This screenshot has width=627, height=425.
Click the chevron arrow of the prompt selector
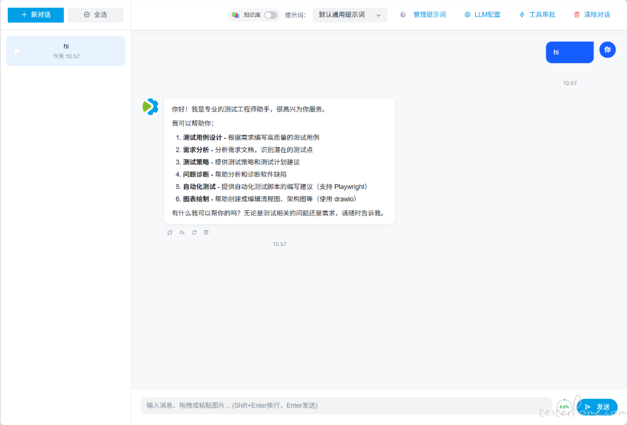[379, 15]
